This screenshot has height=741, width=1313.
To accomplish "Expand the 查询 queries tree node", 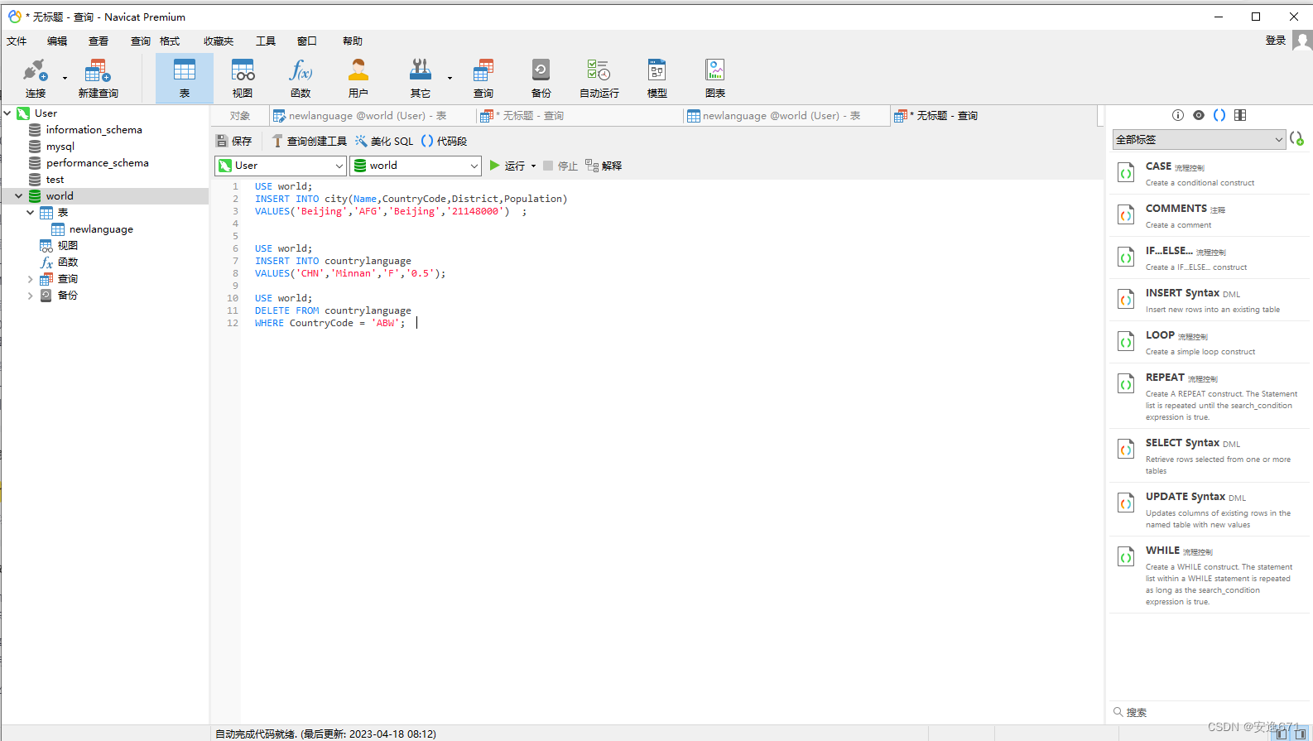I will tap(31, 279).
